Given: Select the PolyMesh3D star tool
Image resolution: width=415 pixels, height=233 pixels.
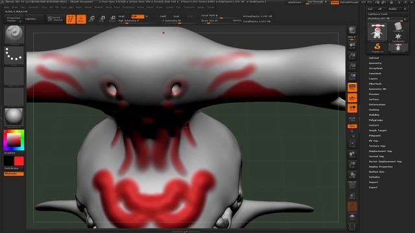Looking at the screenshot, I should (398, 38).
